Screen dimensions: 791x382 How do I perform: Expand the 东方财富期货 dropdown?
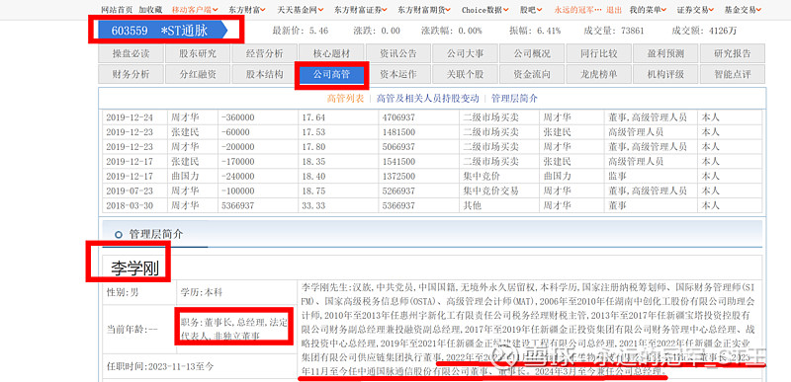point(424,10)
